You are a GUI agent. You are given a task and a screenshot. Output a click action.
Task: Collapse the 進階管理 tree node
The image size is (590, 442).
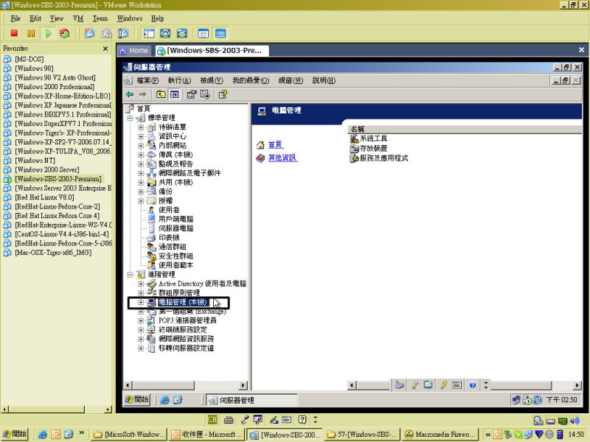[x=131, y=274]
